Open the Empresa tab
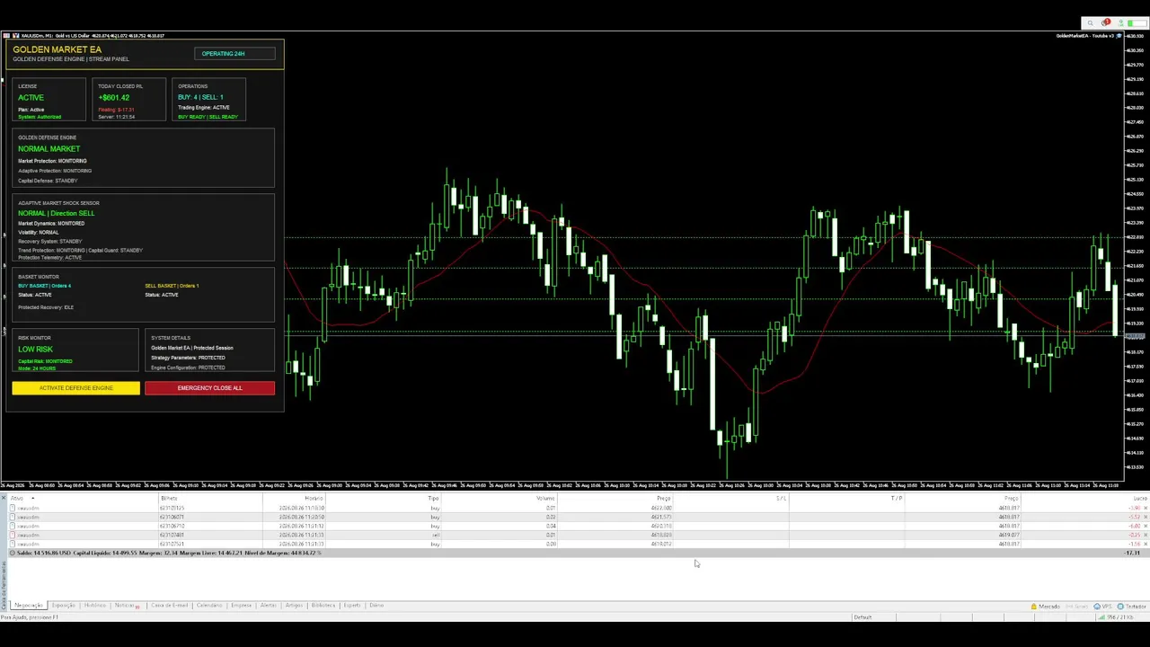 pyautogui.click(x=241, y=606)
